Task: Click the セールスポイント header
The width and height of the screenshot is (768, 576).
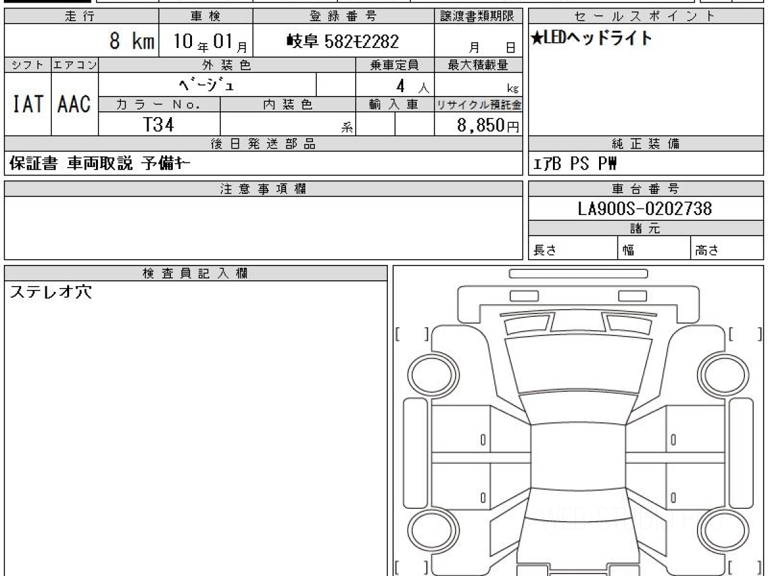Action: pyautogui.click(x=646, y=17)
